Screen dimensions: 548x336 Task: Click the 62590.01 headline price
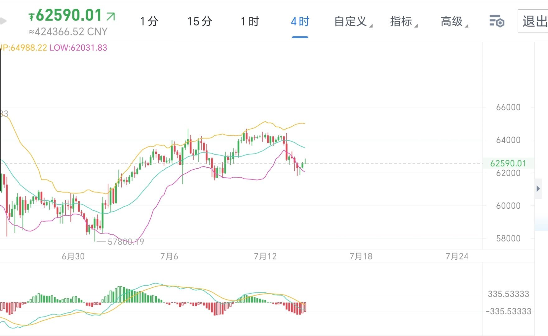[x=69, y=15]
